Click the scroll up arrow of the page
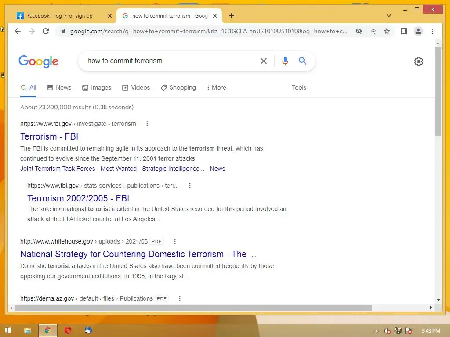This screenshot has height=337, width=450. pos(438,43)
